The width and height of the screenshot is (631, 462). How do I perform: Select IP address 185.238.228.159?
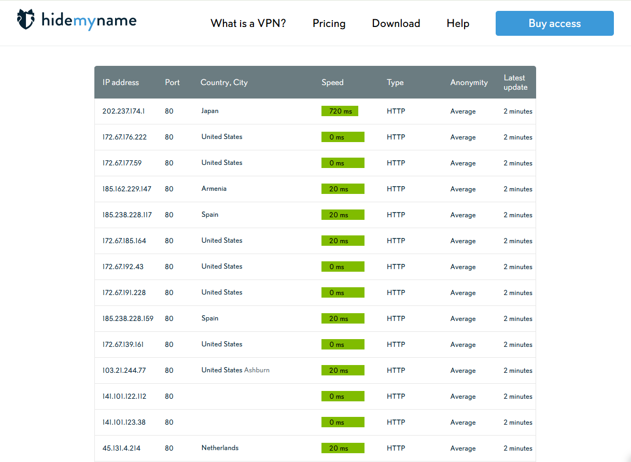point(128,318)
